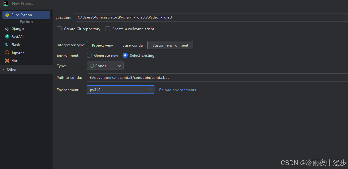Click the Conda ring icon in Type

coord(92,66)
